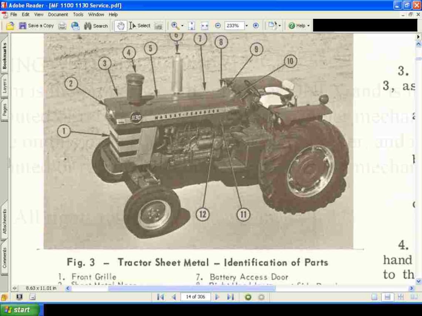The width and height of the screenshot is (422, 316).
Task: Open Search with the binoculars icon
Action: [x=88, y=26]
